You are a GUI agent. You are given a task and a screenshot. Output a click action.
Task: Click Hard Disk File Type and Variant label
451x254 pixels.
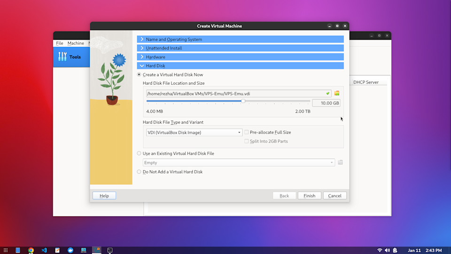173,122
